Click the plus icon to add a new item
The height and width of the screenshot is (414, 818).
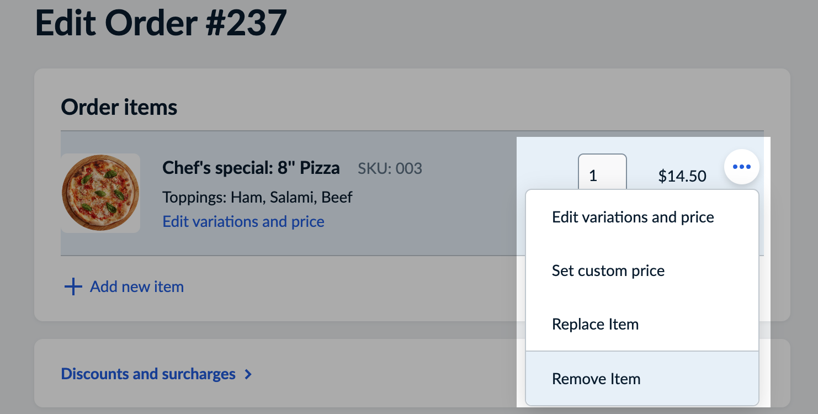pyautogui.click(x=72, y=286)
